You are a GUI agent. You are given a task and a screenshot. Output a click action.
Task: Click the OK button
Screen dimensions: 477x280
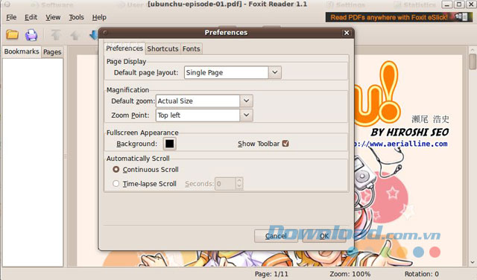(x=324, y=236)
